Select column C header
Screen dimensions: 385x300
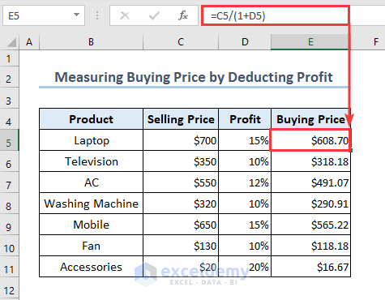[181, 42]
